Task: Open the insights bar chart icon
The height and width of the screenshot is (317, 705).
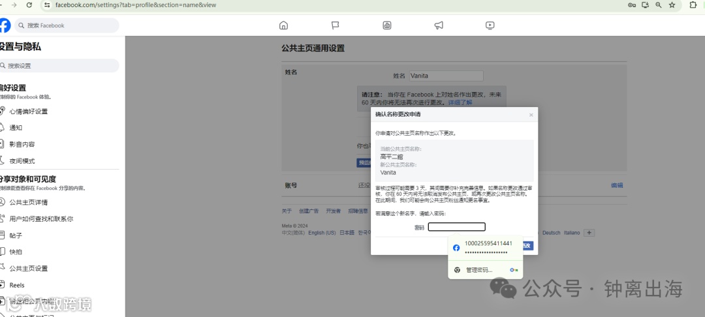Action: click(386, 25)
